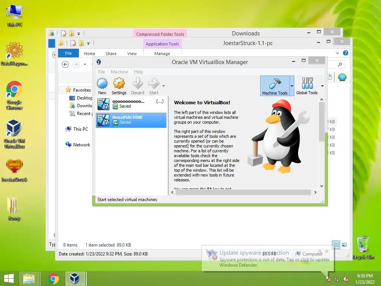
Task: Click Explorer Forward navigation arrow
Action: tap(76, 64)
